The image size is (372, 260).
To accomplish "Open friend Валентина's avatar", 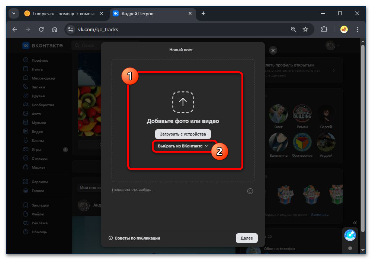I will click(278, 142).
